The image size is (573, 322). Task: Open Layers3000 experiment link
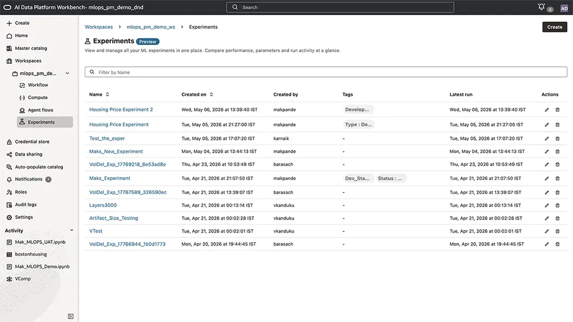(x=103, y=205)
